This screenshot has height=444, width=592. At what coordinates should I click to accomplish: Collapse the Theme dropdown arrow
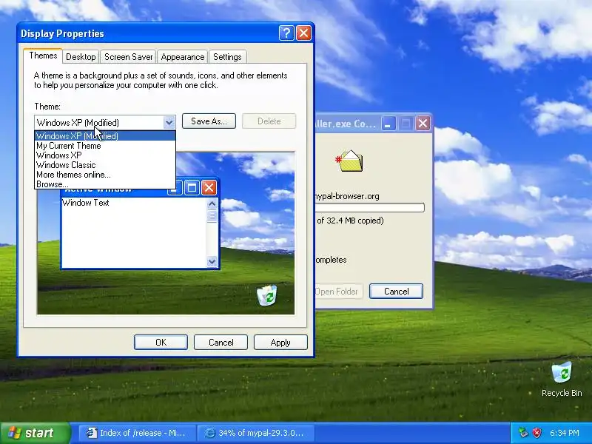click(x=169, y=122)
